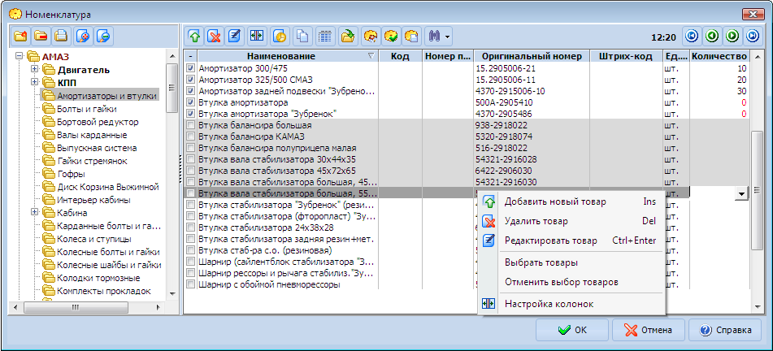The width and height of the screenshot is (773, 351).
Task: Expand the Кабина tree folder
Action: [x=35, y=213]
